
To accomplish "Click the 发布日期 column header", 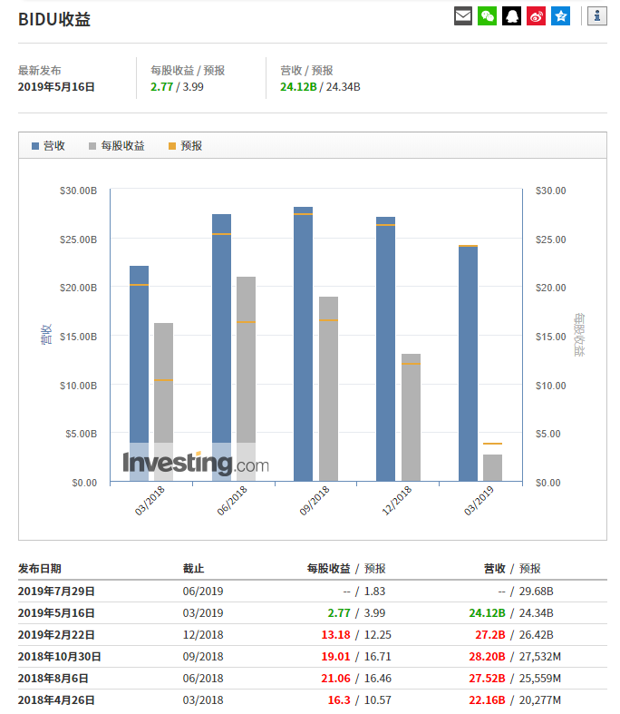I will coord(40,569).
